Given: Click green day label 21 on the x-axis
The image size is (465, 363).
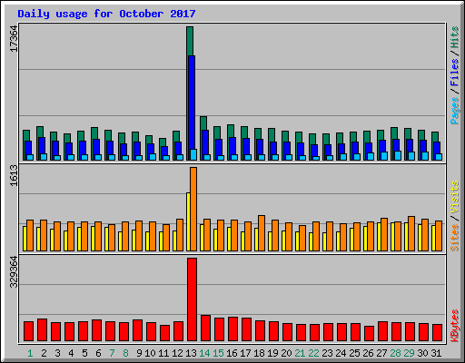Looking at the screenshot, I should pyautogui.click(x=300, y=353).
